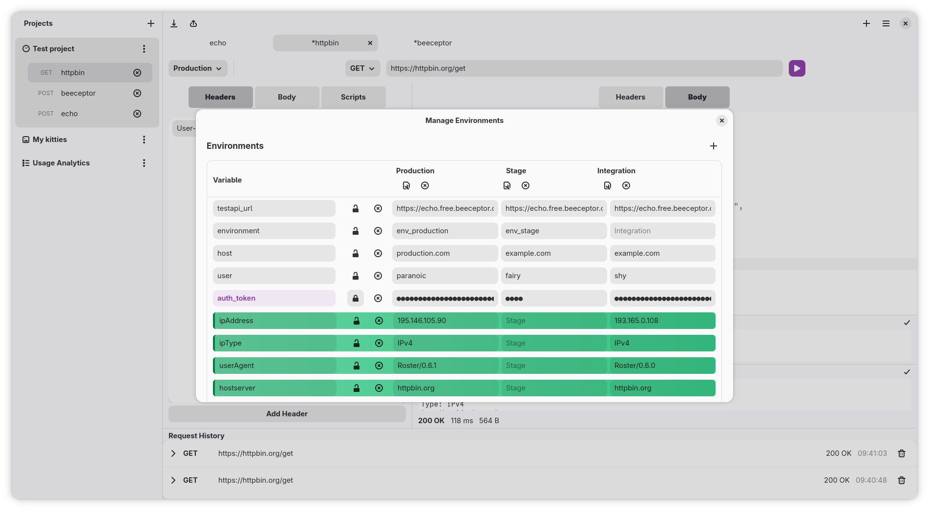Clear the Stage column using its cross icon
This screenshot has width=929, height=511.
pyautogui.click(x=525, y=185)
